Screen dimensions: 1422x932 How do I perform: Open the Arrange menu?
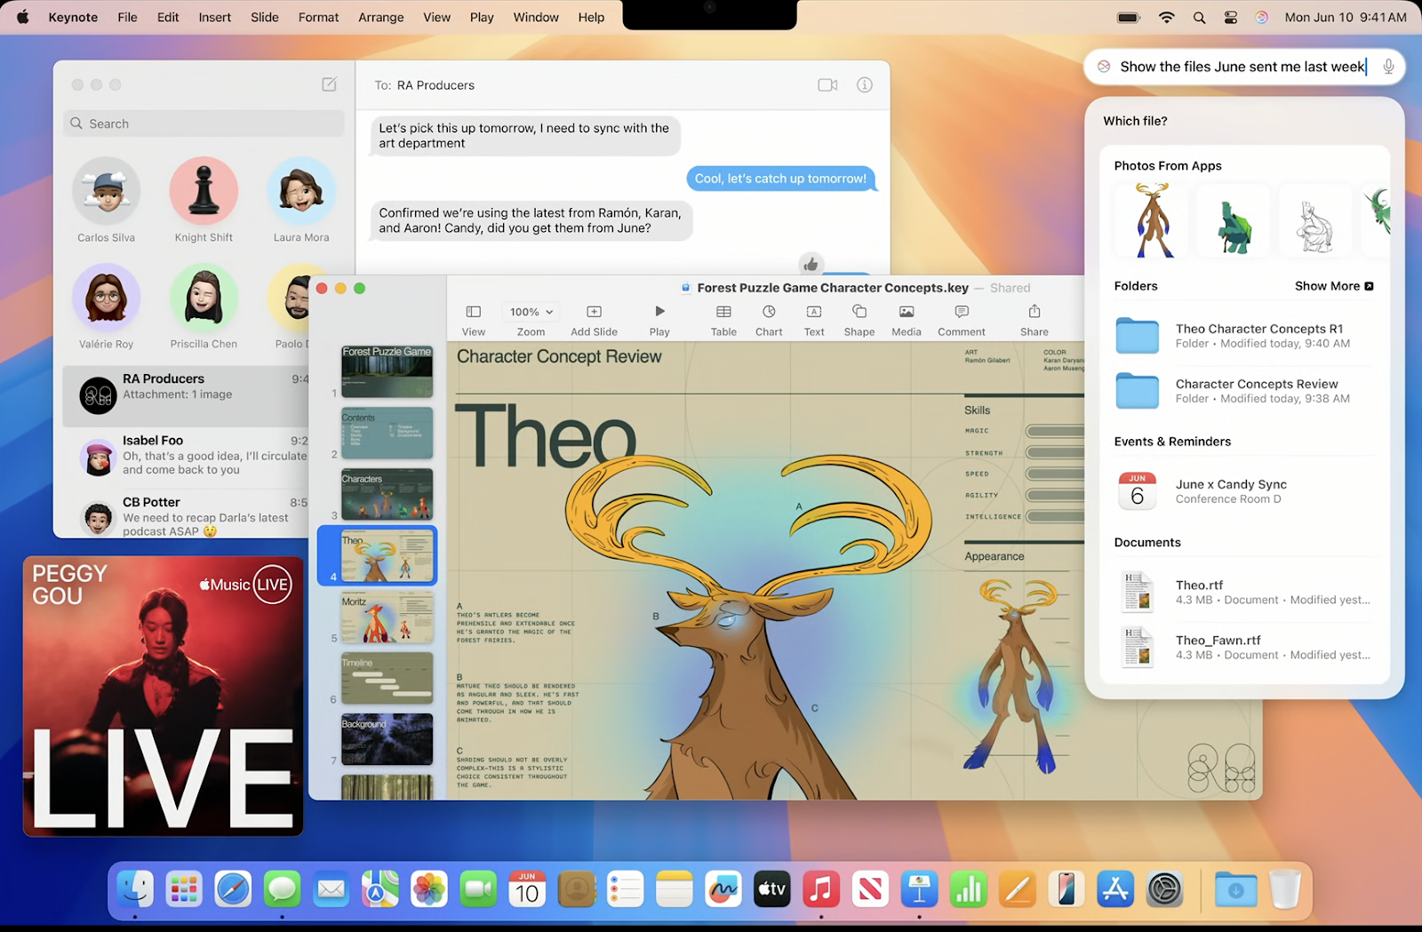pos(380,17)
